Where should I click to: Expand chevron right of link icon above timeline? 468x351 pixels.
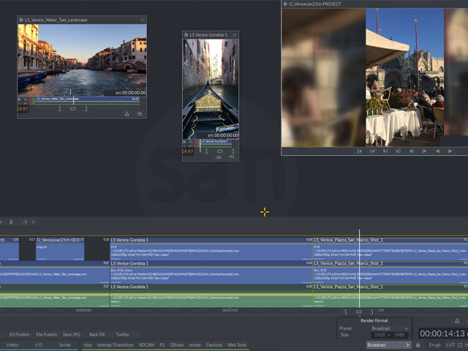pos(34,222)
